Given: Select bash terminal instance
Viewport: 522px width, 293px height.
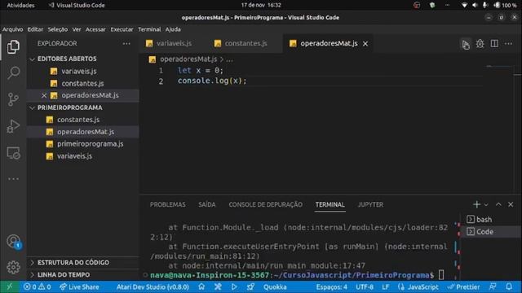Looking at the screenshot, I should [491, 219].
